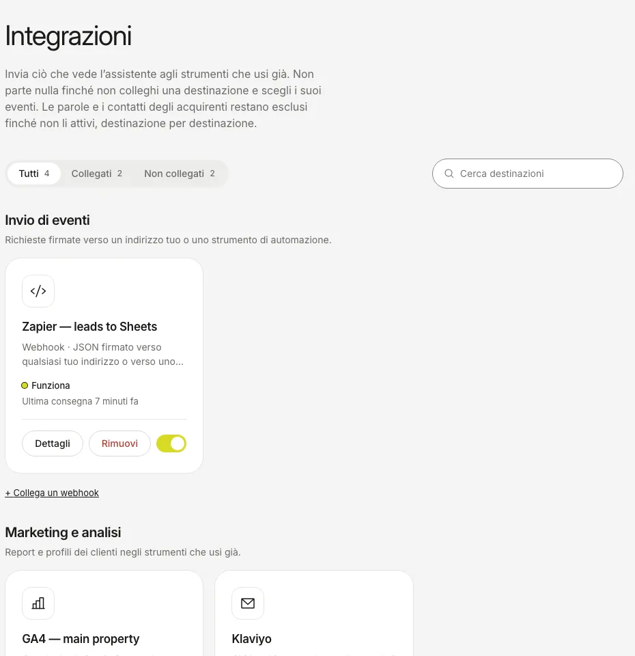Switch to the Collegati tab
Viewport: 635px width, 656px height.
pyautogui.click(x=96, y=174)
